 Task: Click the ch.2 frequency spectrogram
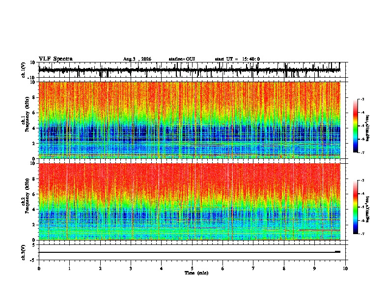(x=189, y=202)
